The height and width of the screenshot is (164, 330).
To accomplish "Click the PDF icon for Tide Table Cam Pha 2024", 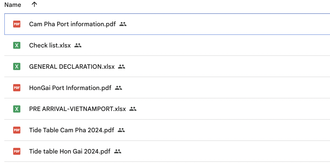I will click(x=17, y=130).
